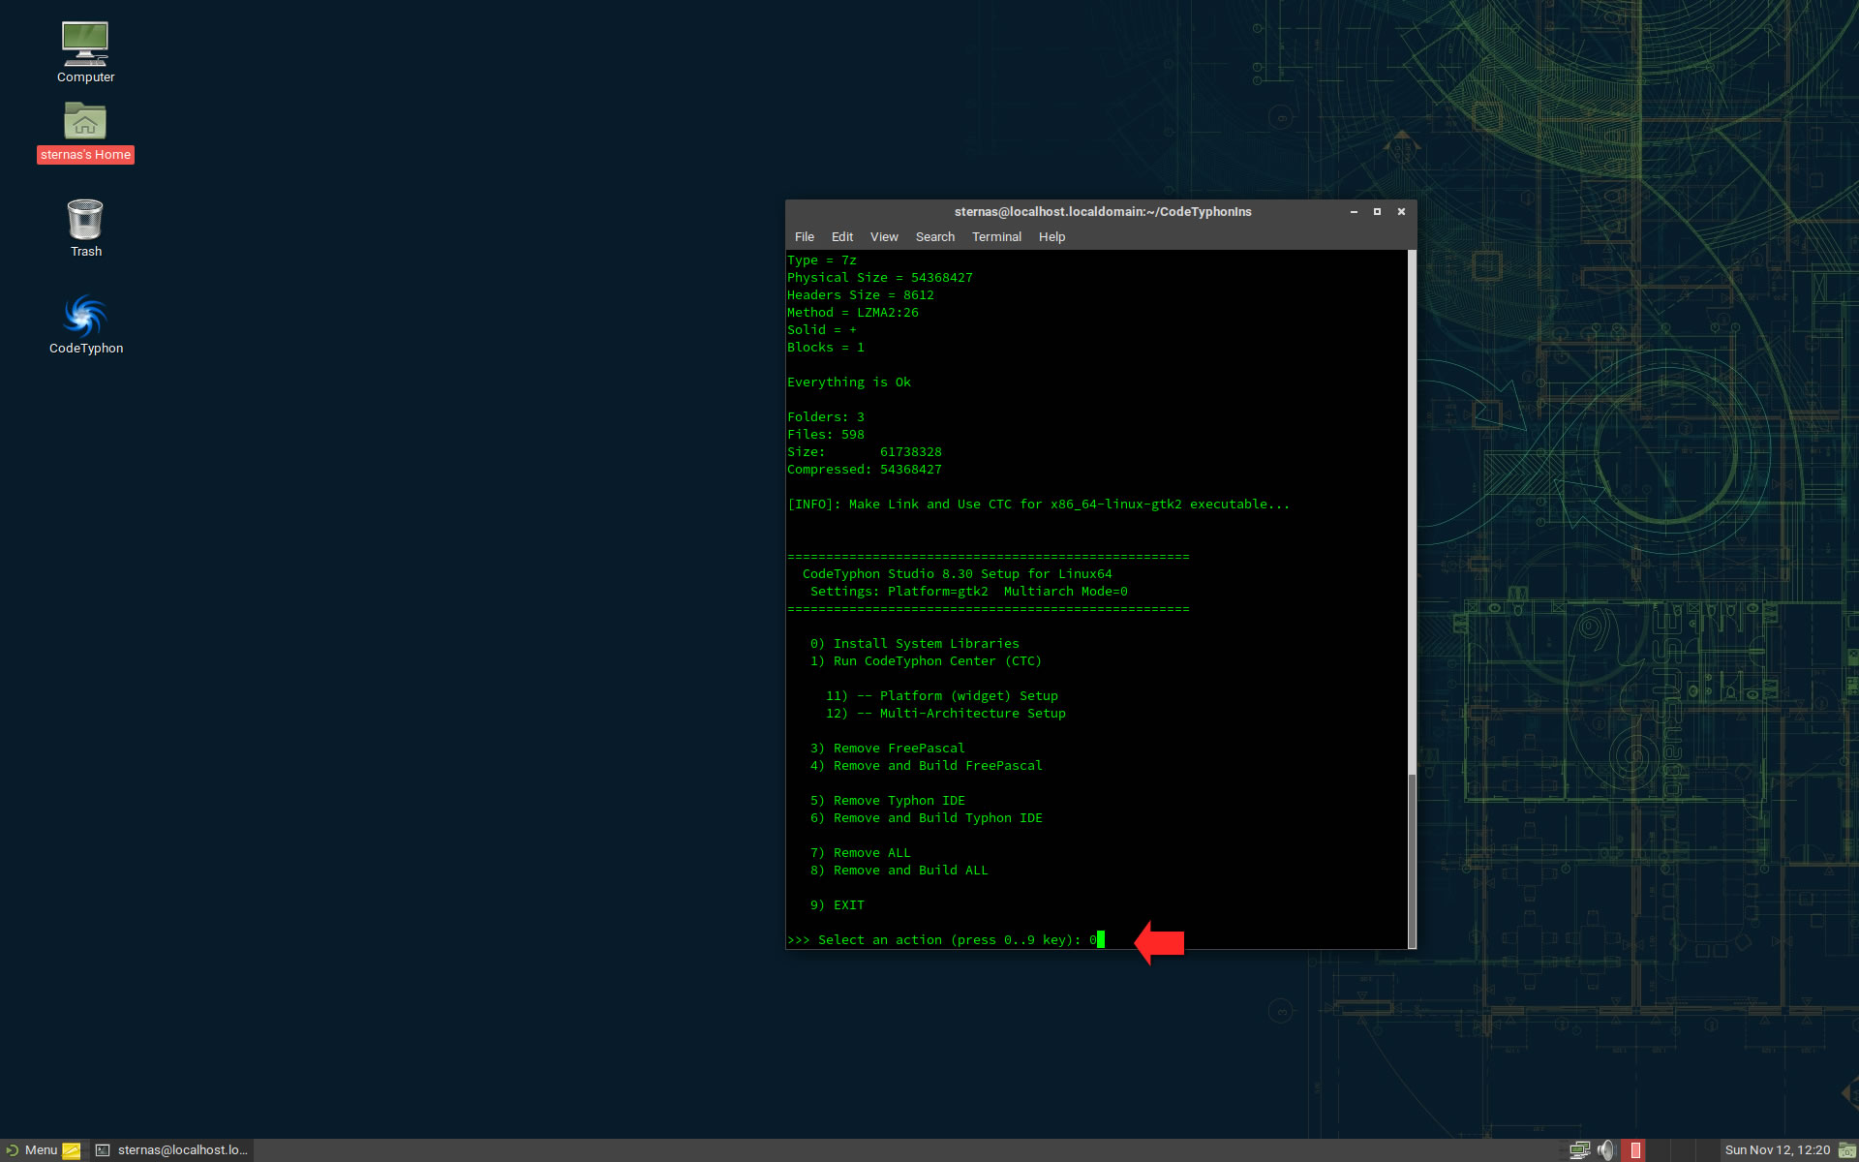Click the "12) -- Multi-Architecture Setup" line
Image resolution: width=1859 pixels, height=1162 pixels.
[x=945, y=714]
